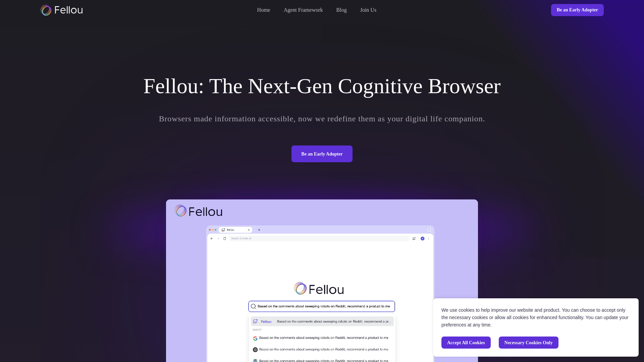Click the Home navigation link
Viewport: 644px width, 362px height.
click(x=264, y=10)
